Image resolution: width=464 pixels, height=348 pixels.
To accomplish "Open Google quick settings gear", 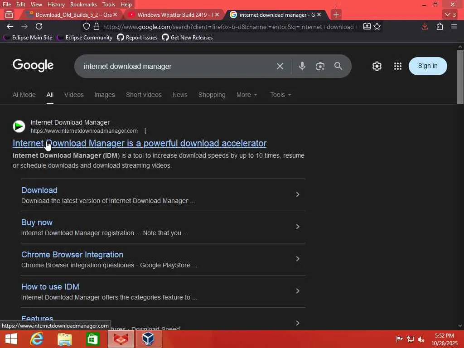I will point(377,66).
